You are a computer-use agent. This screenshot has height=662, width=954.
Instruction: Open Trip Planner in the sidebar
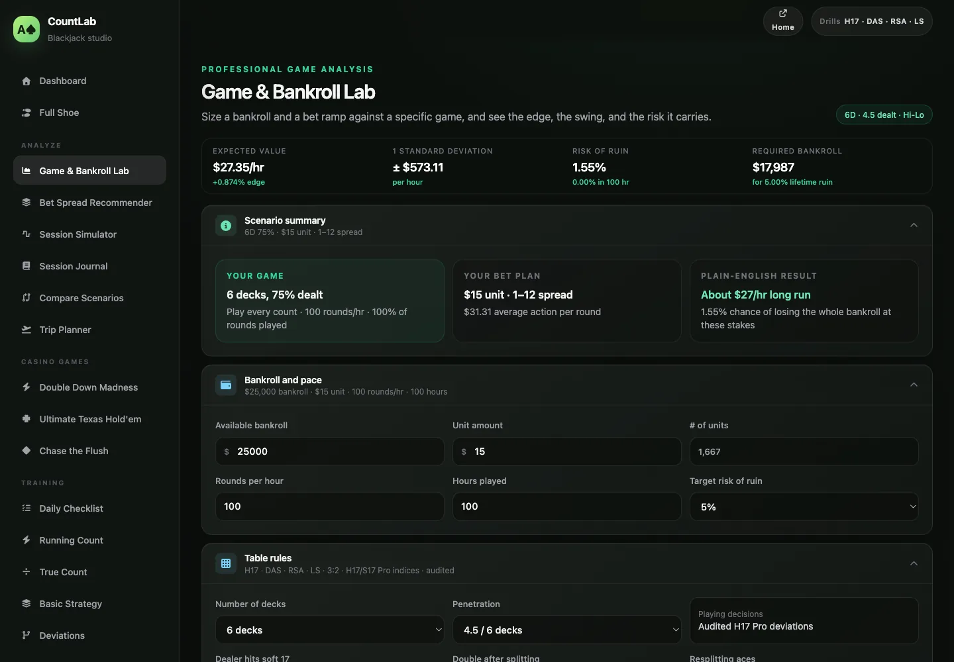click(x=89, y=330)
